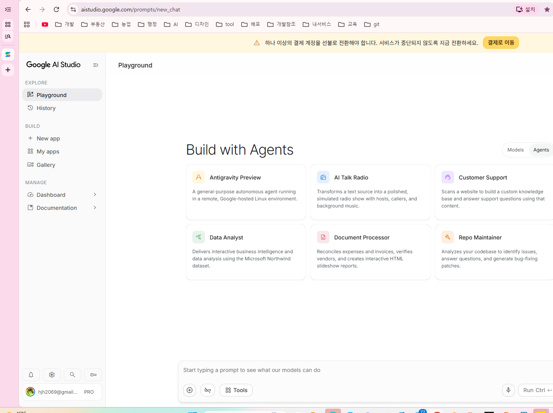Create a New app from sidebar

(62, 138)
